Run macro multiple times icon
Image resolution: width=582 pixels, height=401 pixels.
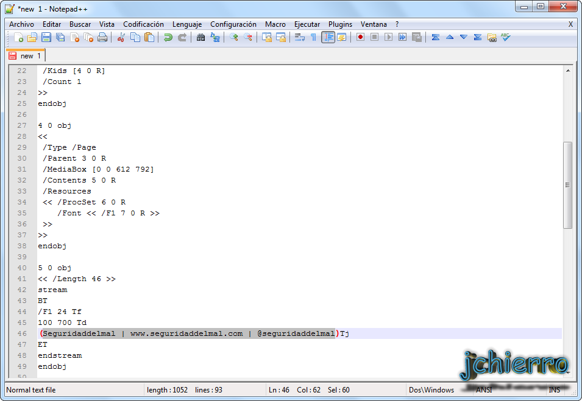point(402,37)
